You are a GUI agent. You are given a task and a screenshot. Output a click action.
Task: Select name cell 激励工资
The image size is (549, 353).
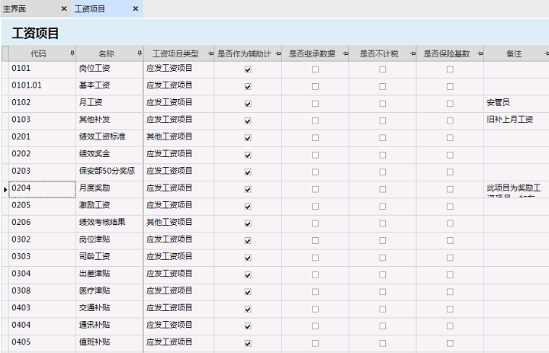(x=109, y=207)
